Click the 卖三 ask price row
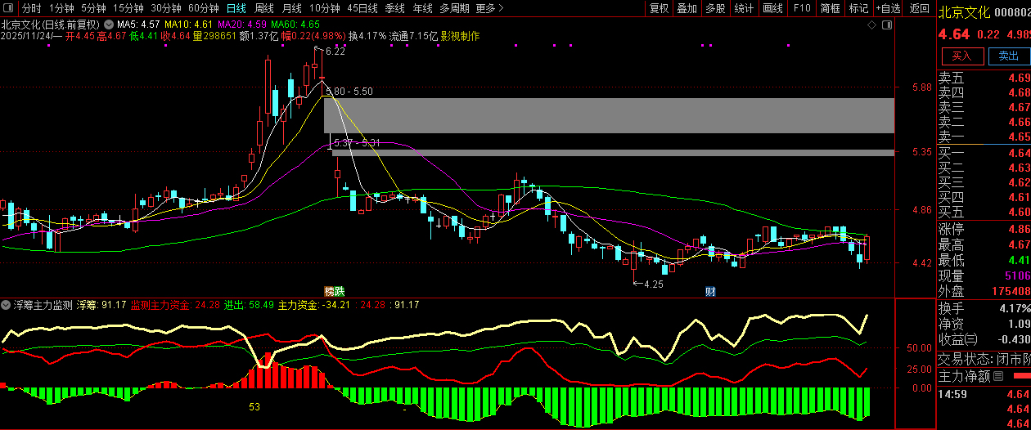 pyautogui.click(x=984, y=107)
